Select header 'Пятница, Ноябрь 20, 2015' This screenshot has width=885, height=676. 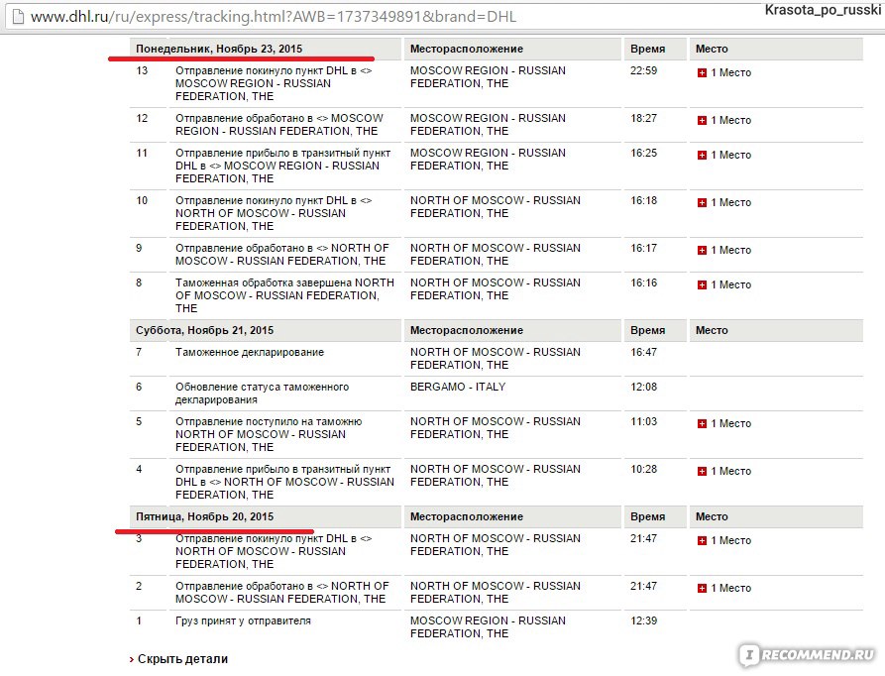coord(204,516)
